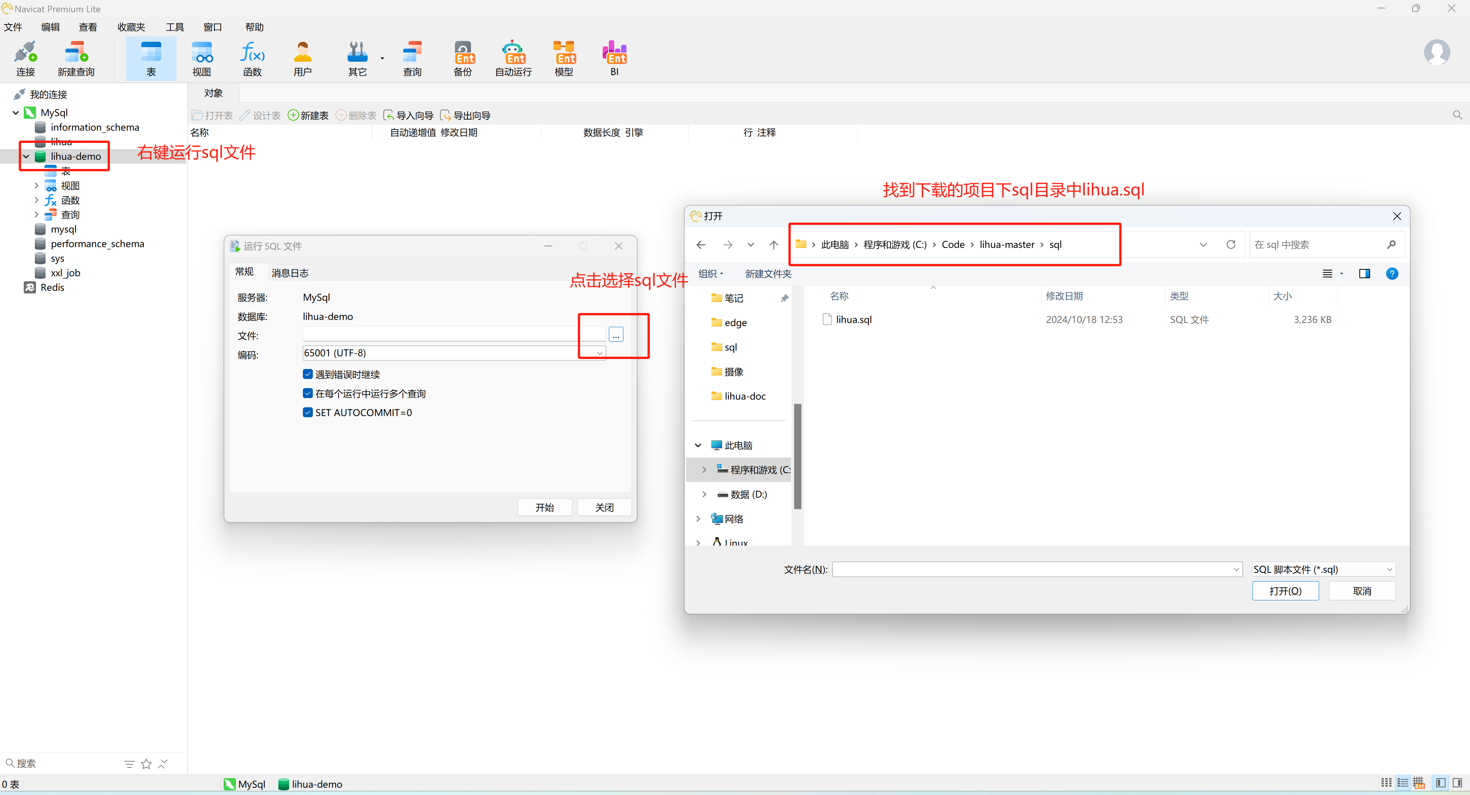Open the 编码 encoding dropdown
Image resolution: width=1470 pixels, height=795 pixels.
599,353
